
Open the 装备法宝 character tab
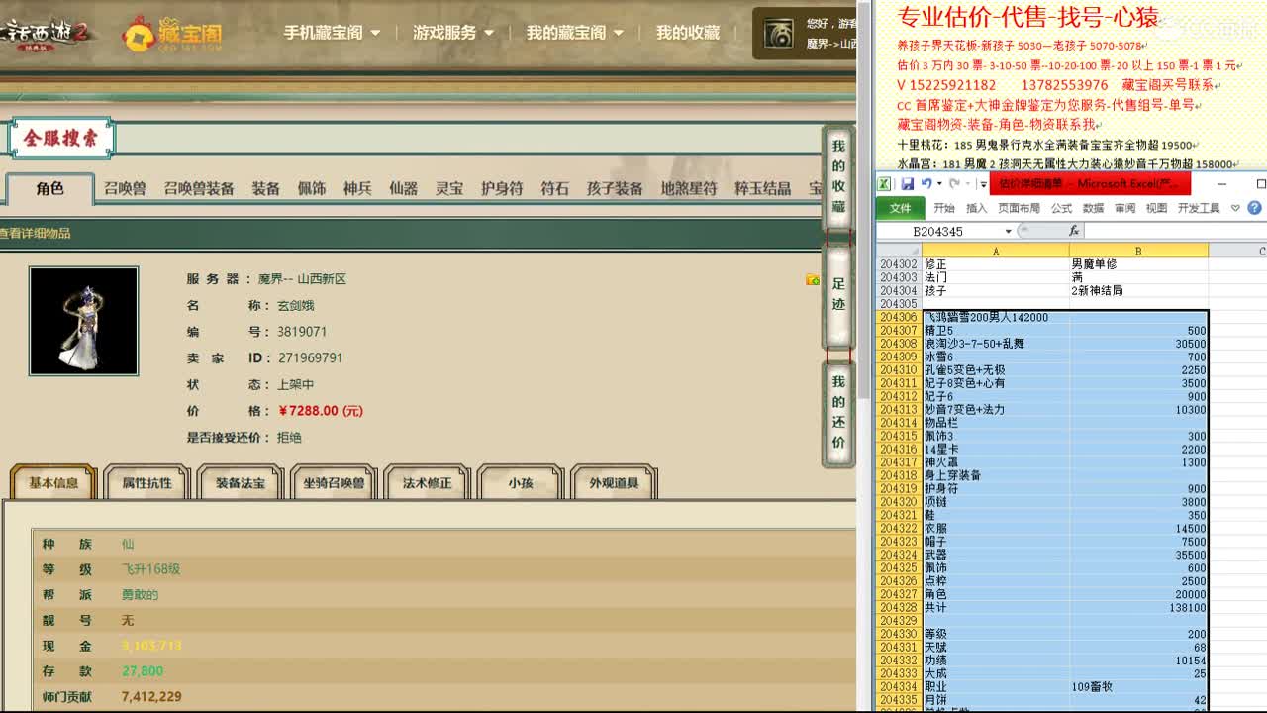(241, 482)
